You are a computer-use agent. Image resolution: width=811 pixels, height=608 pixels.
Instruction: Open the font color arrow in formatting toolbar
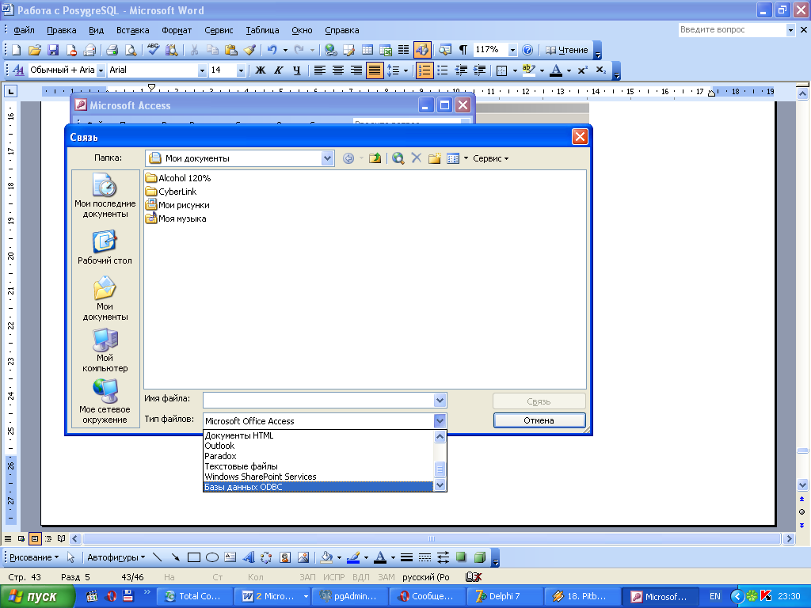click(x=569, y=70)
